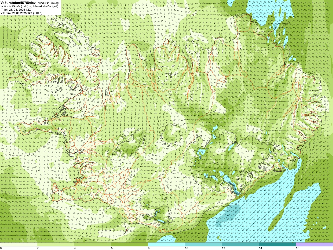Click the "Veðurstofan/IS750dev" title text
Viewport: 333px width, 250px height.
[18, 3]
